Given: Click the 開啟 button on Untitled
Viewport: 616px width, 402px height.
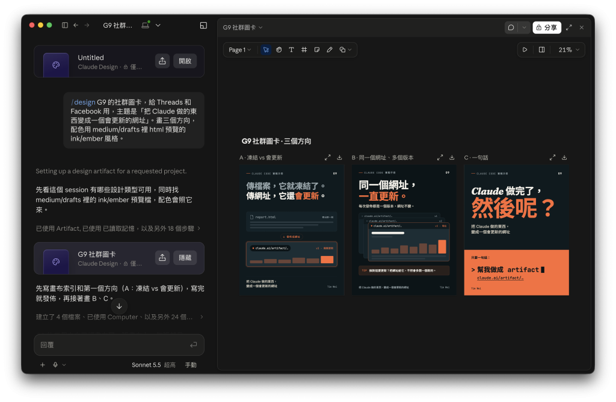Looking at the screenshot, I should tap(185, 61).
